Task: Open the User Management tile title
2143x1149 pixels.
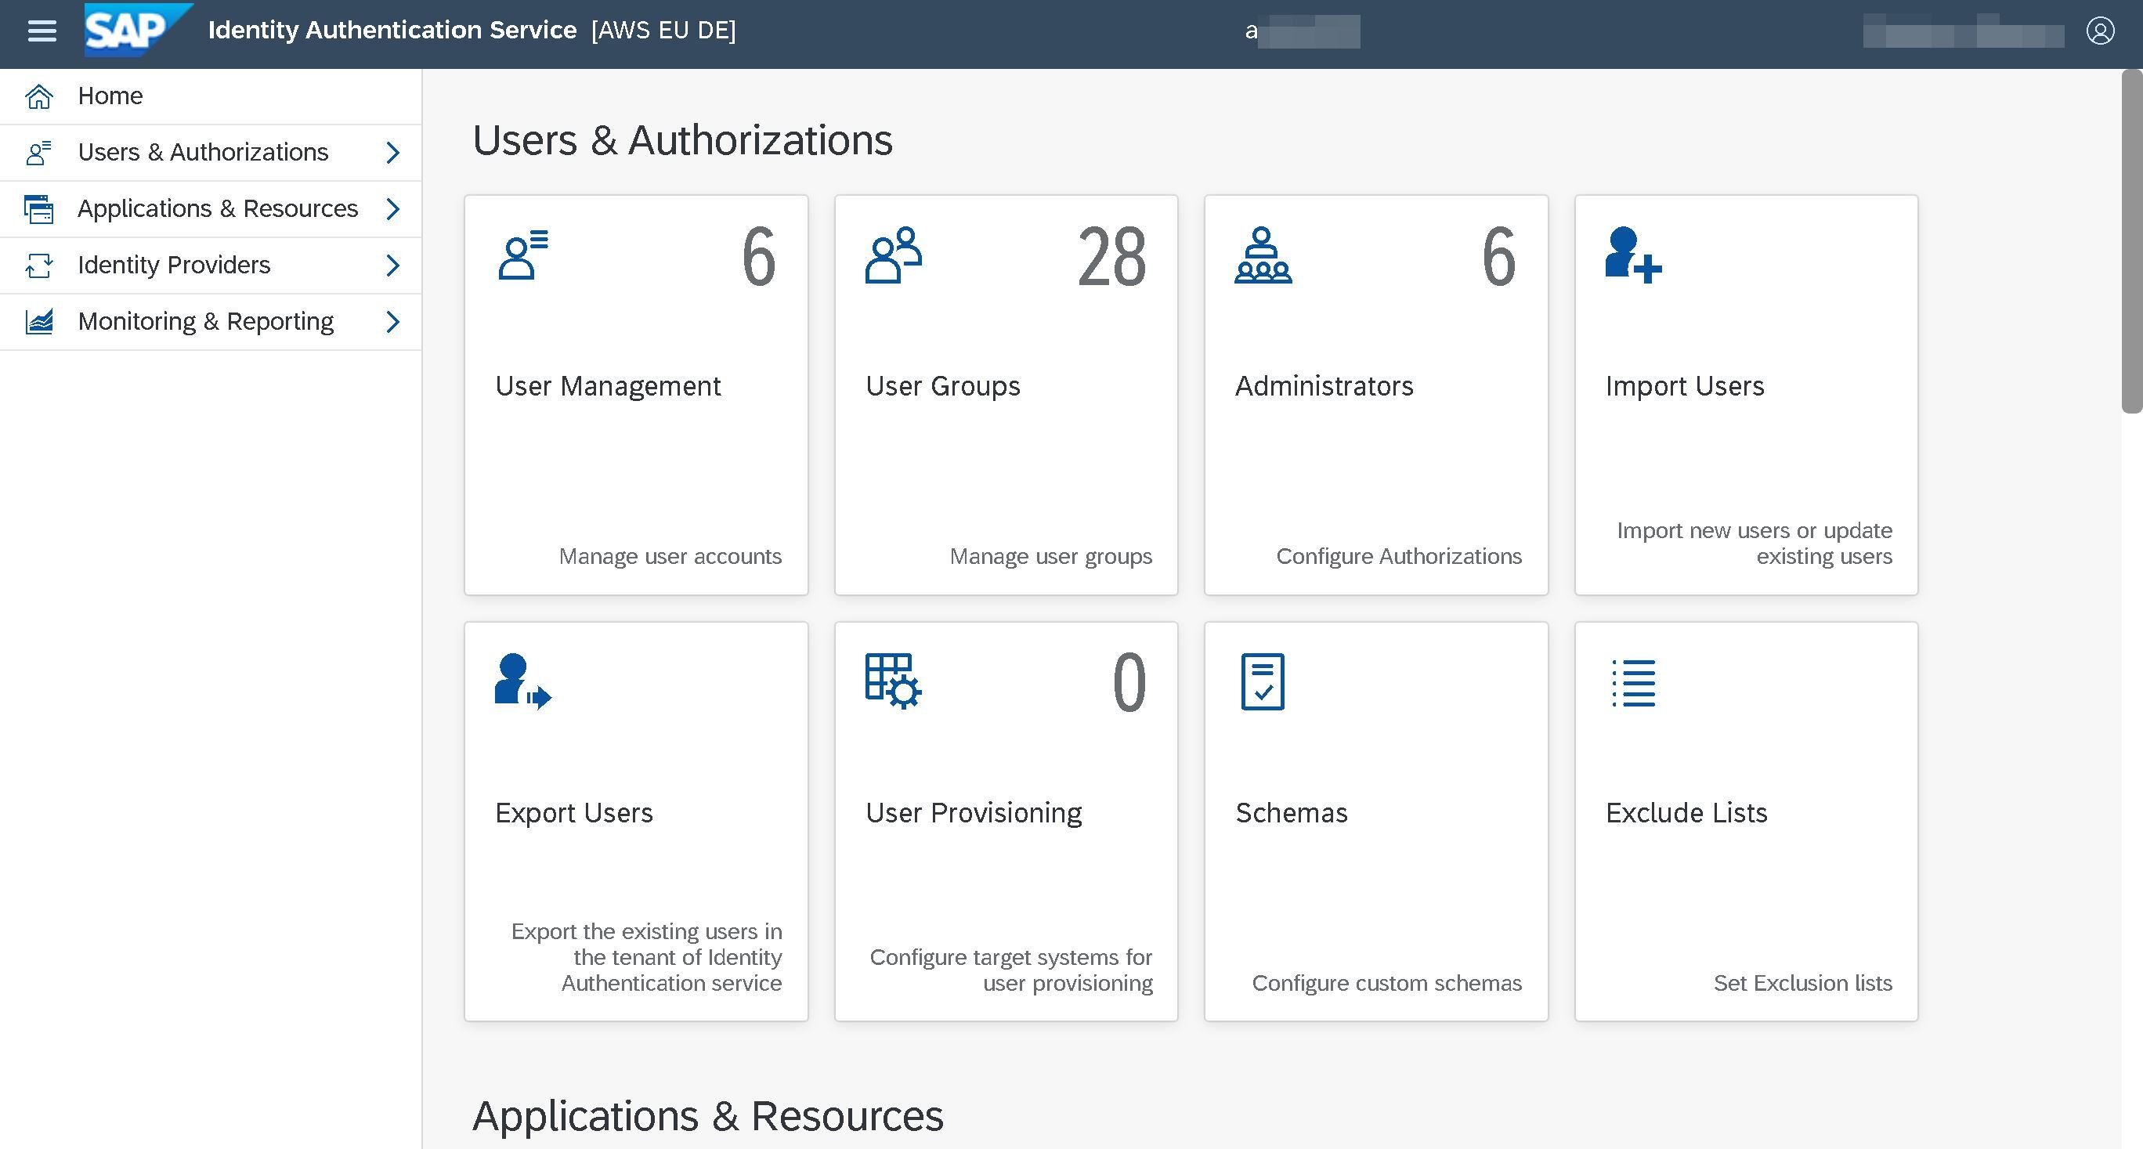Action: click(x=607, y=386)
